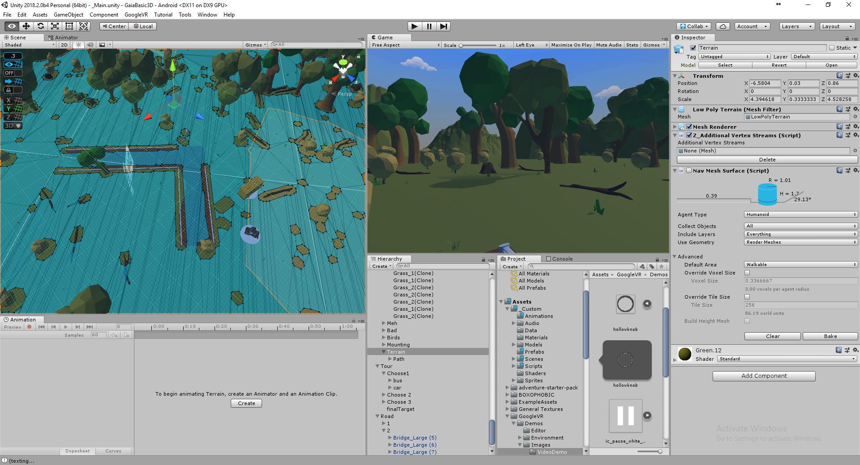Open the cloud services icon

click(x=722, y=26)
